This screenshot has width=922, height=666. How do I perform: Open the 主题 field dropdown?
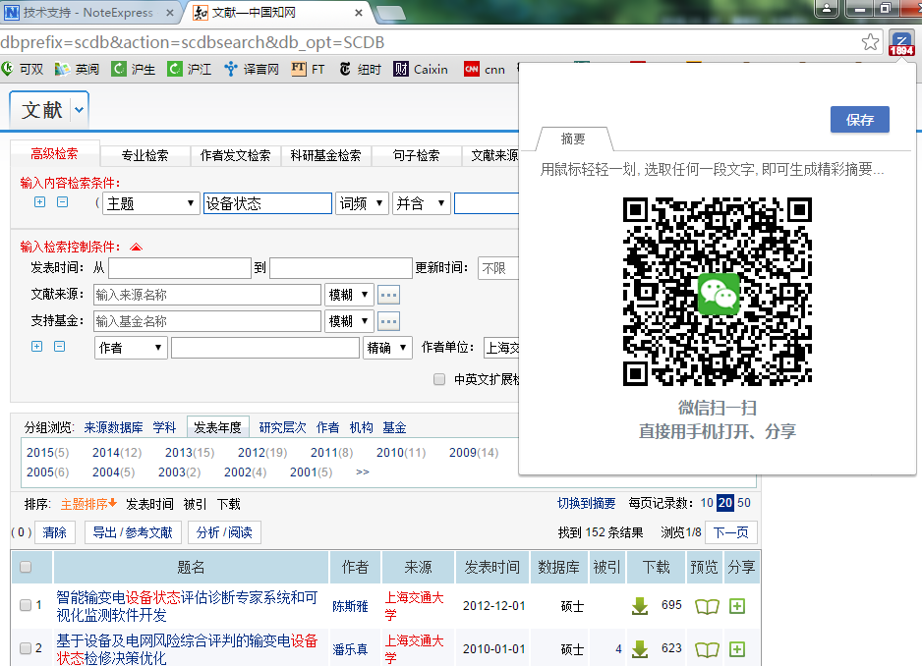pyautogui.click(x=151, y=203)
